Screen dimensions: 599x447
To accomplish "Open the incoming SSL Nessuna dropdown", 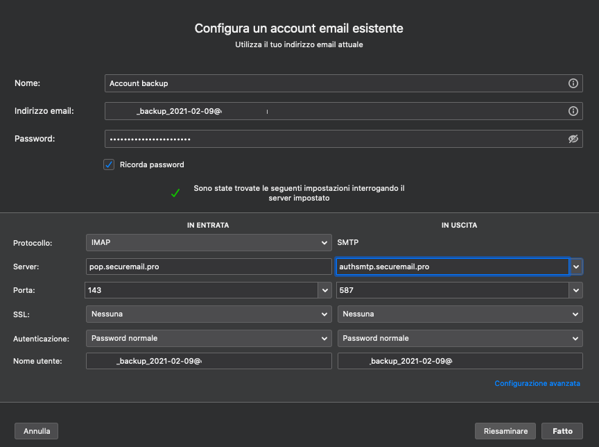I will 208,314.
